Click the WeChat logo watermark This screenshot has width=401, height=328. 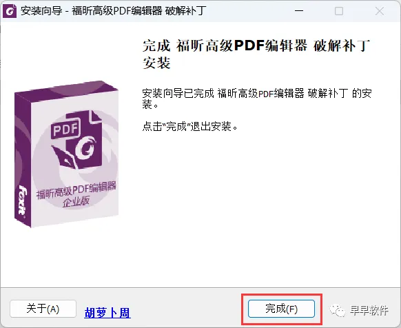[x=337, y=310]
